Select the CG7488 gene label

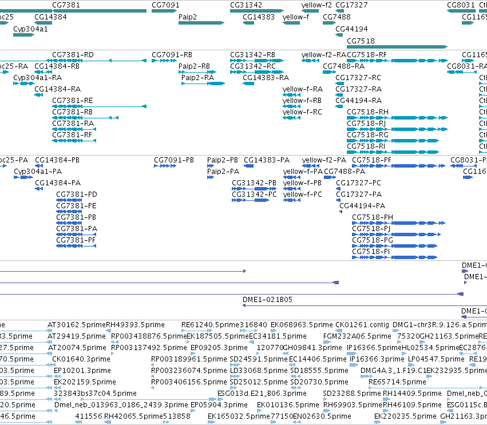336,17
